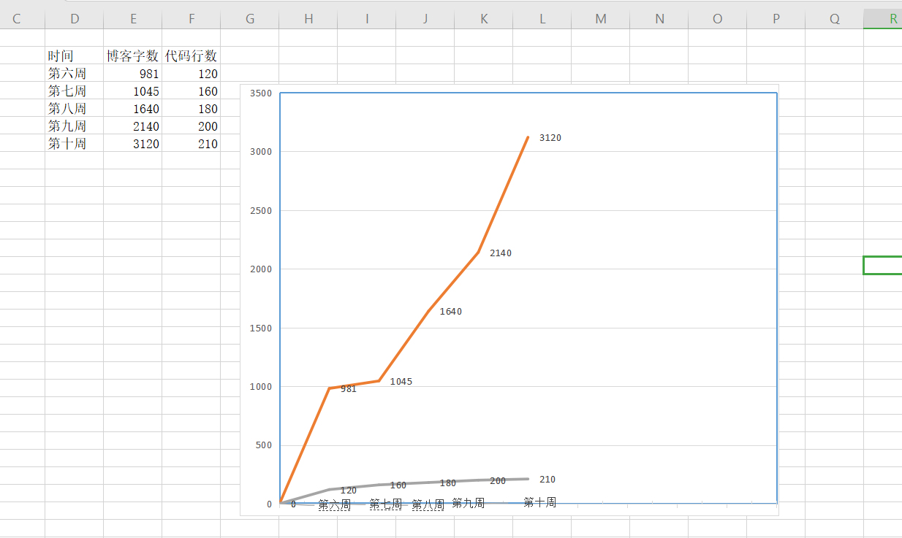Click the chart axis label 第九周
Image resolution: width=902 pixels, height=538 pixels.
click(469, 503)
